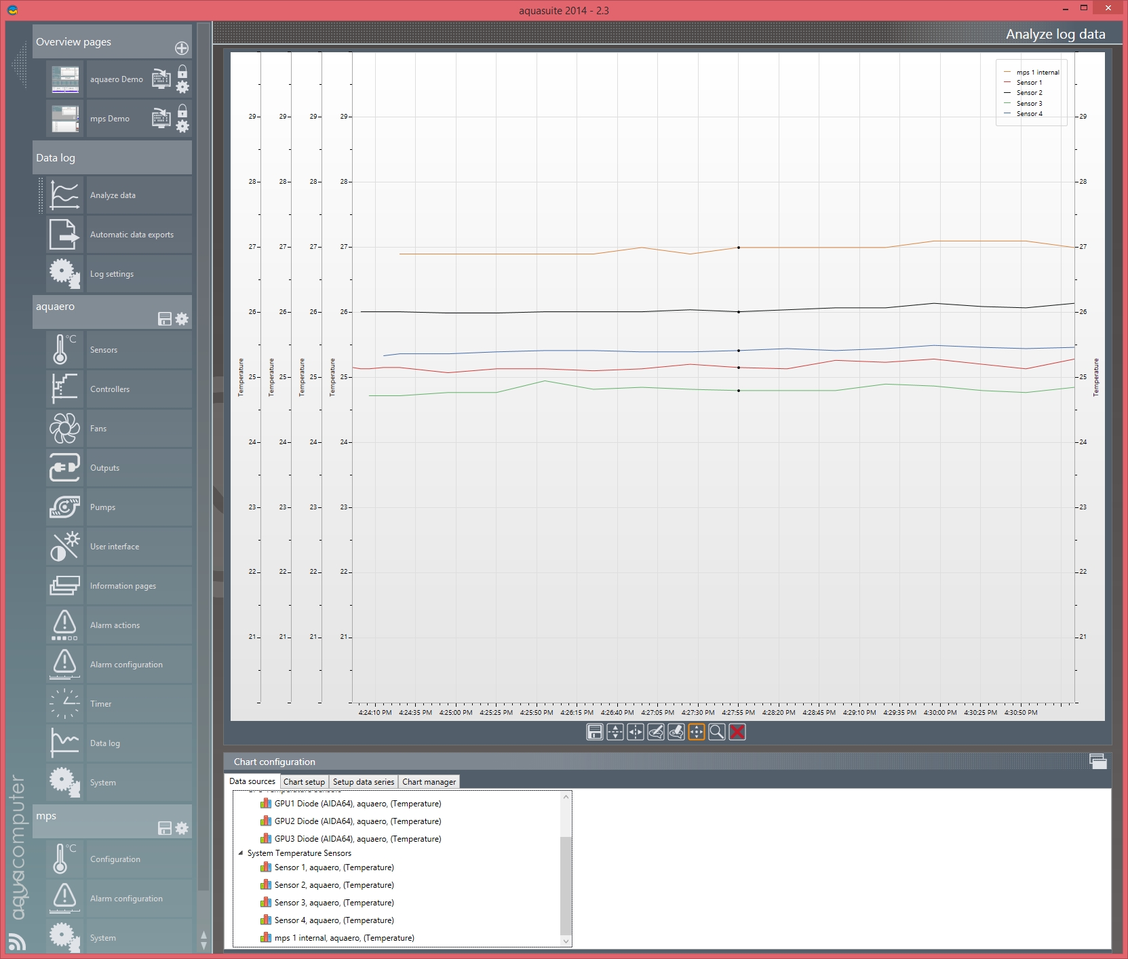Toggle the lock on aquaero Demo page
1128x959 pixels.
pos(182,71)
